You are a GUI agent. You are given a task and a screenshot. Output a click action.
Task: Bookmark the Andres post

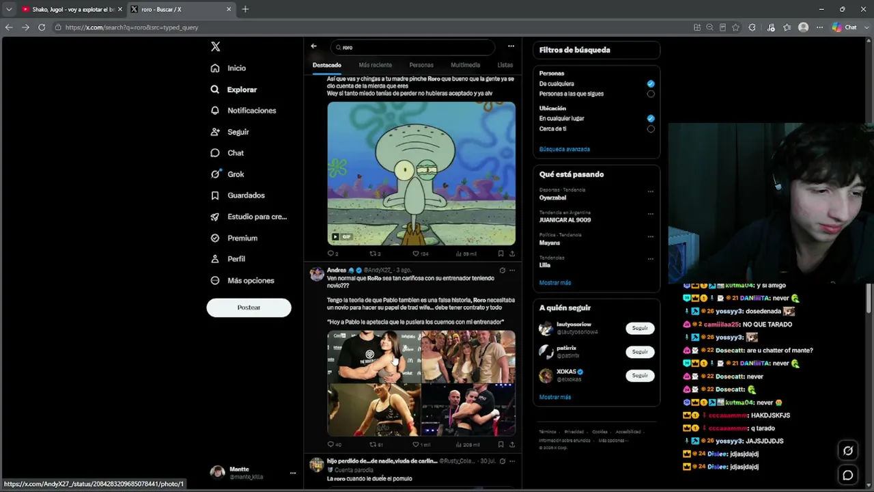point(501,445)
